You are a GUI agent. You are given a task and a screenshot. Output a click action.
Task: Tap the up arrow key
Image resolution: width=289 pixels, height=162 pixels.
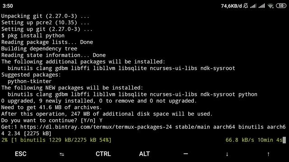point(268,154)
